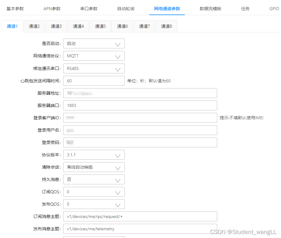
Task: Expand the 清除会话 dropdown
Action: coord(94,167)
